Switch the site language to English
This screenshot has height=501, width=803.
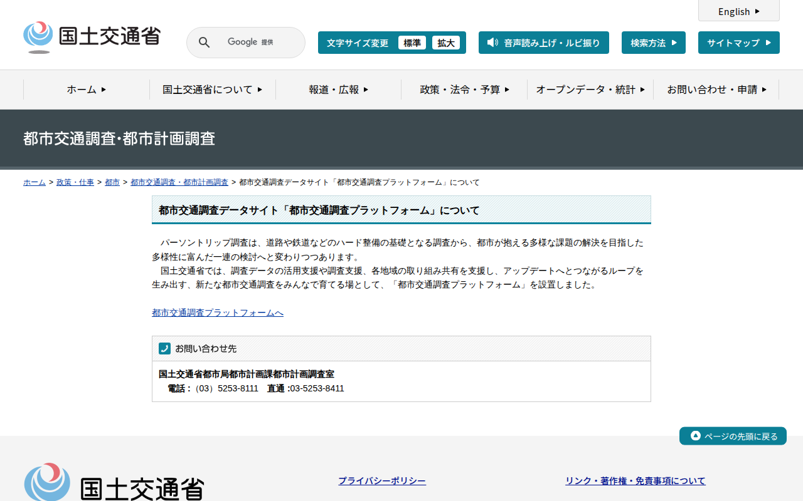pos(738,11)
